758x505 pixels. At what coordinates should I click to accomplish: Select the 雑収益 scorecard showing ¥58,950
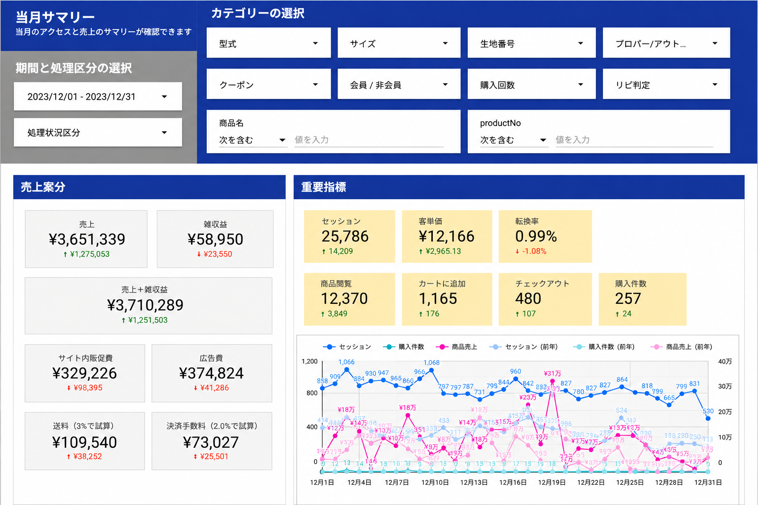coord(215,239)
